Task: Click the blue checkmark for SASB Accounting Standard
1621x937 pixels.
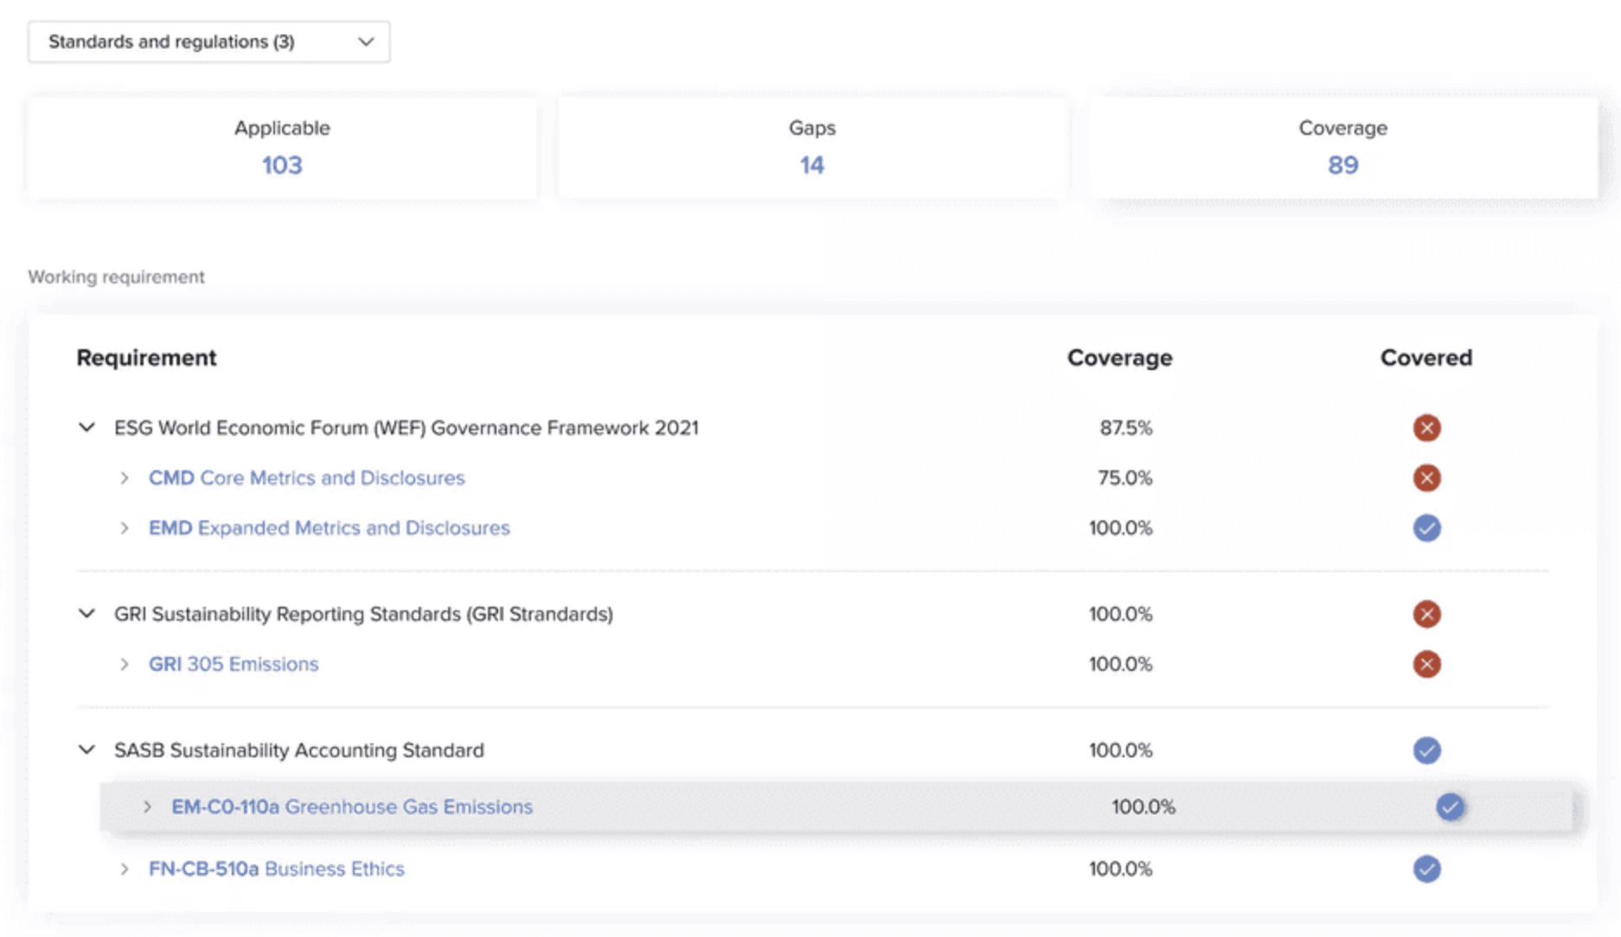Action: 1426,750
